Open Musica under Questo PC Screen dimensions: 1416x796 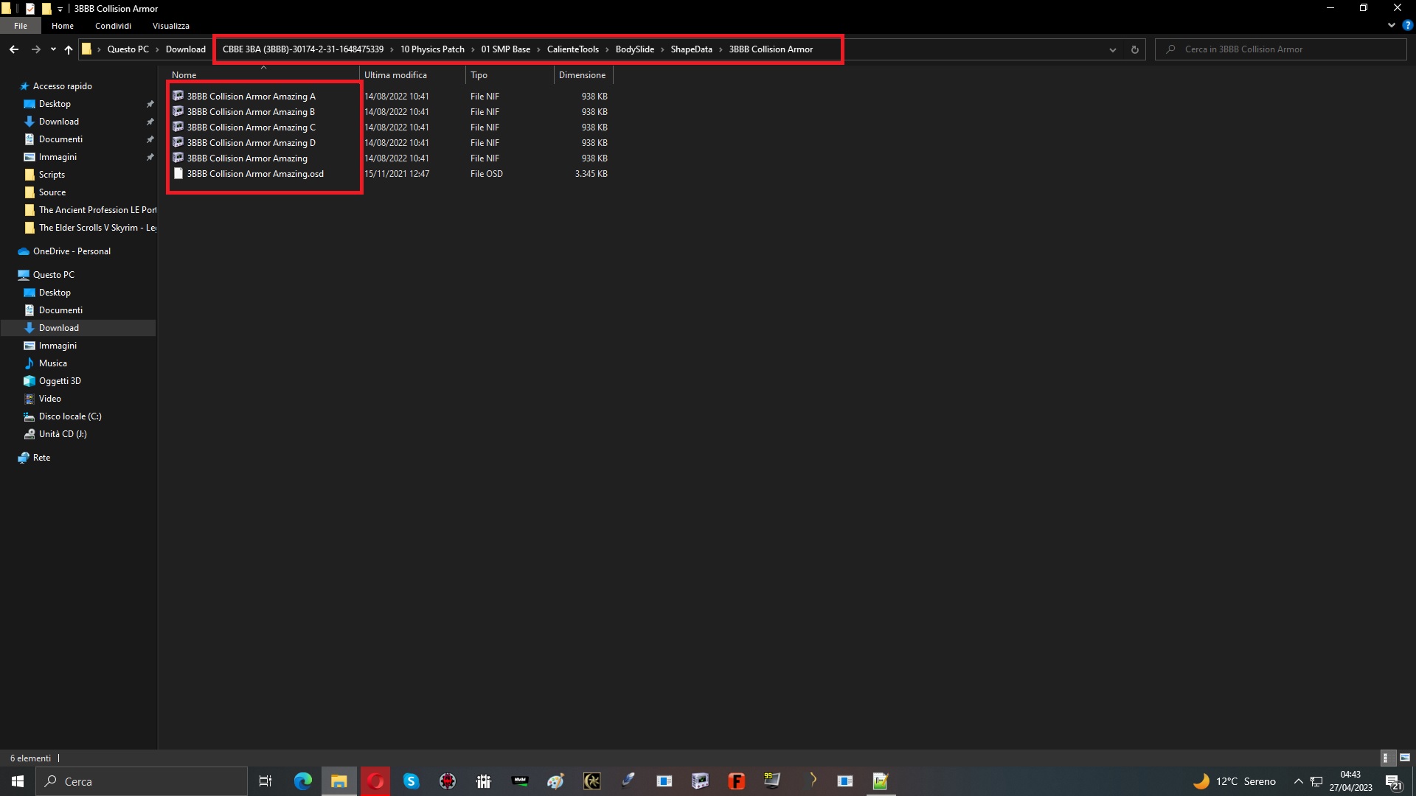(52, 363)
